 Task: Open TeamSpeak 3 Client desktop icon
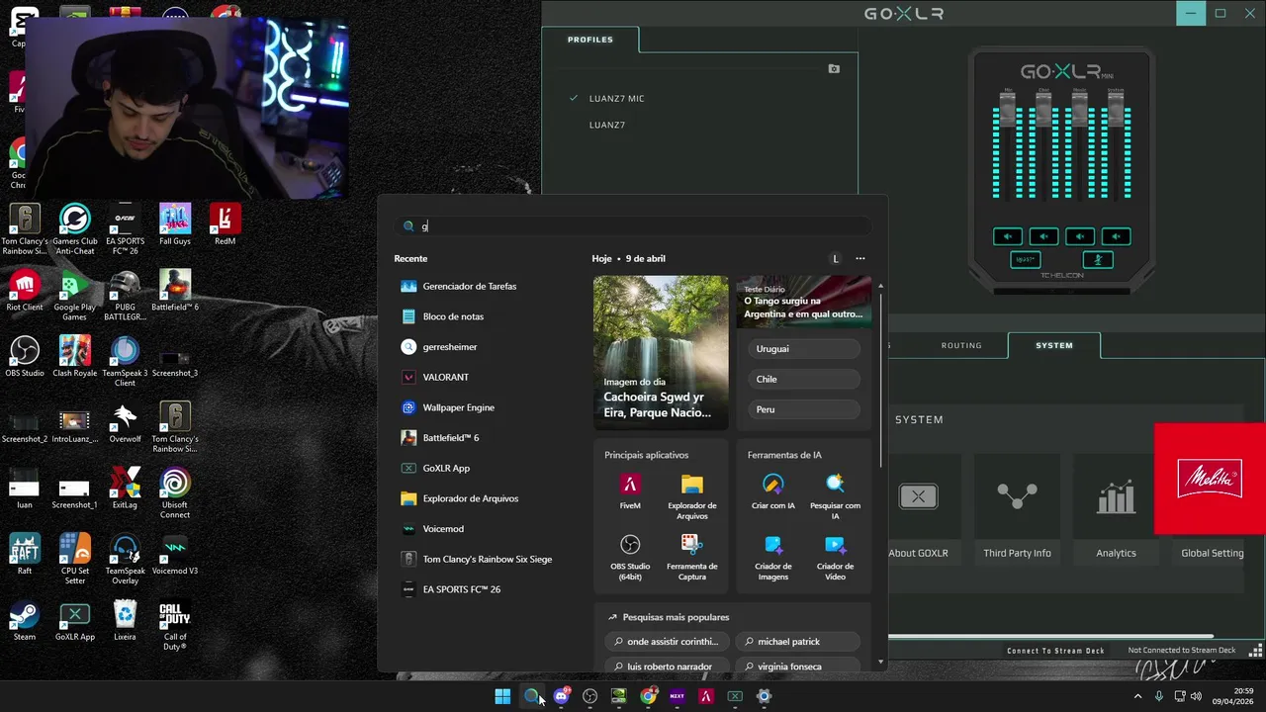[x=125, y=361]
